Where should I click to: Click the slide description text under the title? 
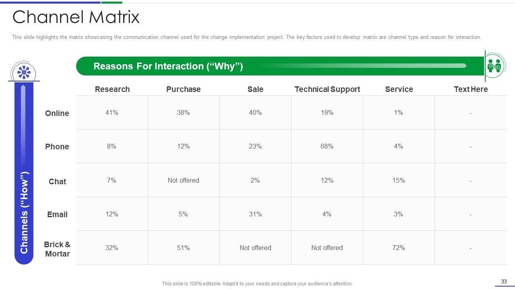[x=246, y=37]
